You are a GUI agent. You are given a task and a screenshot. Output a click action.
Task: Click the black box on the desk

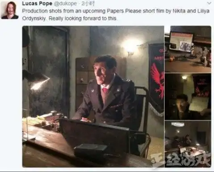click(91, 150)
